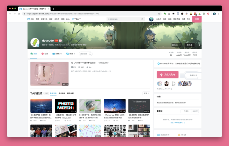The width and height of the screenshot is (229, 146).
Task: Expand the 已关注 dropdown on the banner
Action: click(x=176, y=45)
